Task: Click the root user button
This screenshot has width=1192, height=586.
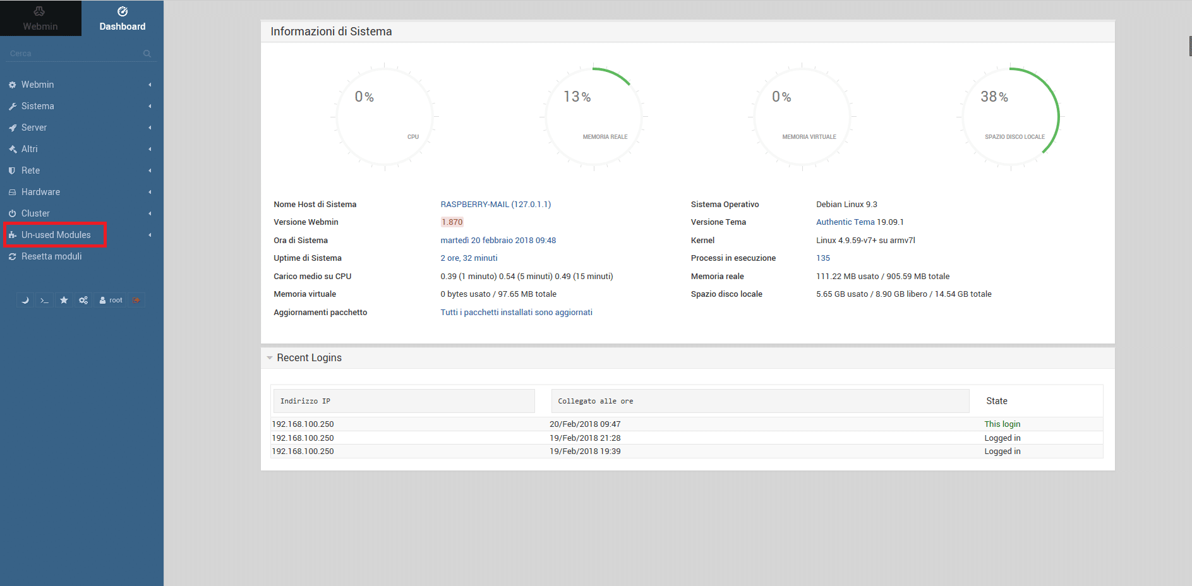Action: [111, 300]
